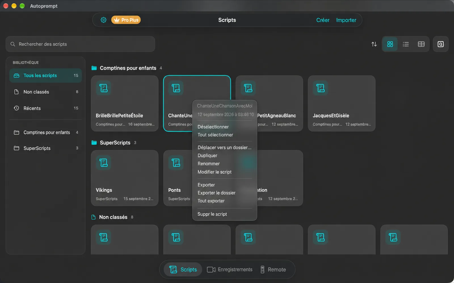Viewport: 454px width, 283px height.
Task: Click the script icon on BrilleBrillePetiteÉtoile card
Action: click(104, 88)
